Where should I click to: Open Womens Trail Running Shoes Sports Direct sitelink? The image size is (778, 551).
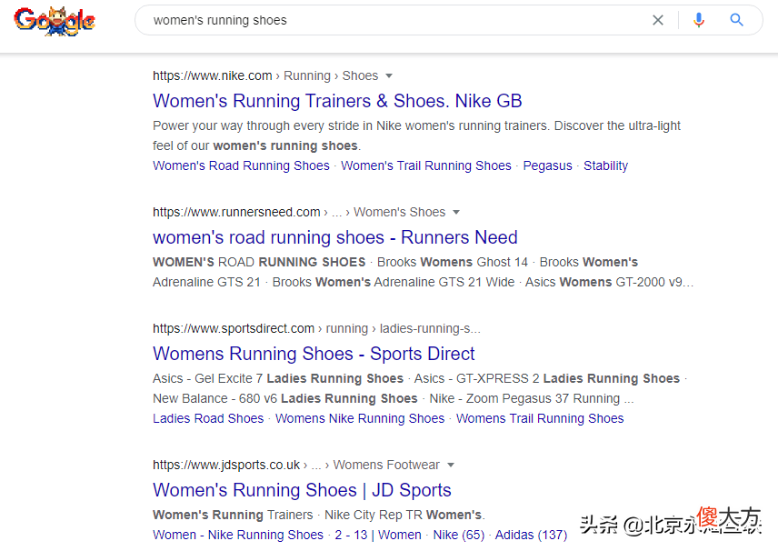tap(540, 418)
